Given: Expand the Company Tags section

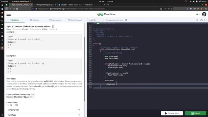Looking at the screenshot, I should click(x=79, y=110).
